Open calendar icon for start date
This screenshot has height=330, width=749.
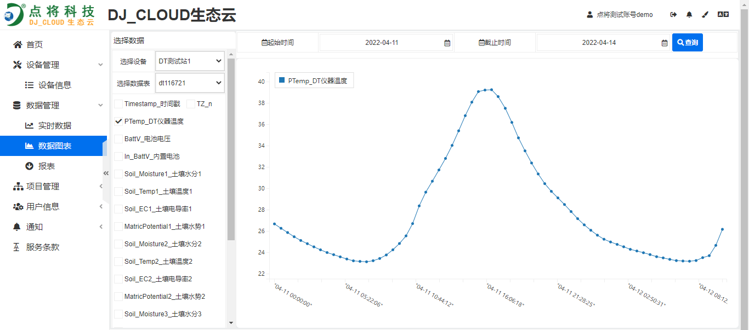pos(447,43)
